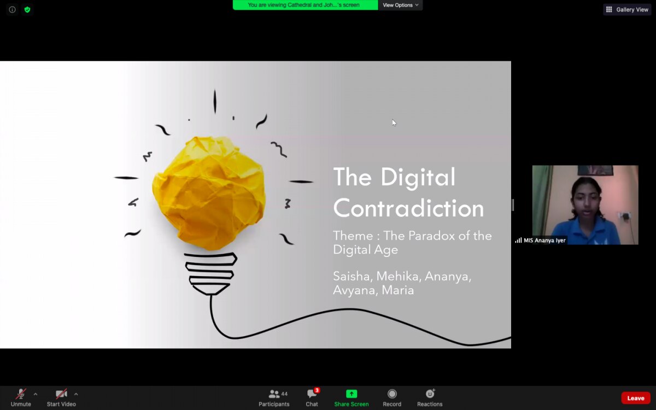Click the unread chat badge showing 3
The height and width of the screenshot is (410, 656).
point(317,390)
